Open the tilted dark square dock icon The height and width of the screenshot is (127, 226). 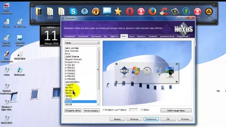175,12
